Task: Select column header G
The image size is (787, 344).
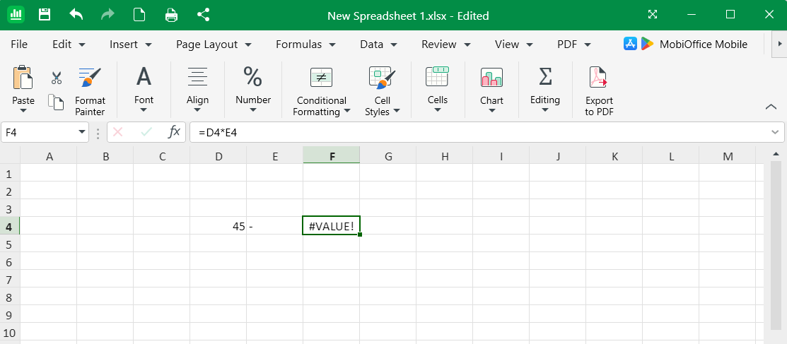Action: 388,157
